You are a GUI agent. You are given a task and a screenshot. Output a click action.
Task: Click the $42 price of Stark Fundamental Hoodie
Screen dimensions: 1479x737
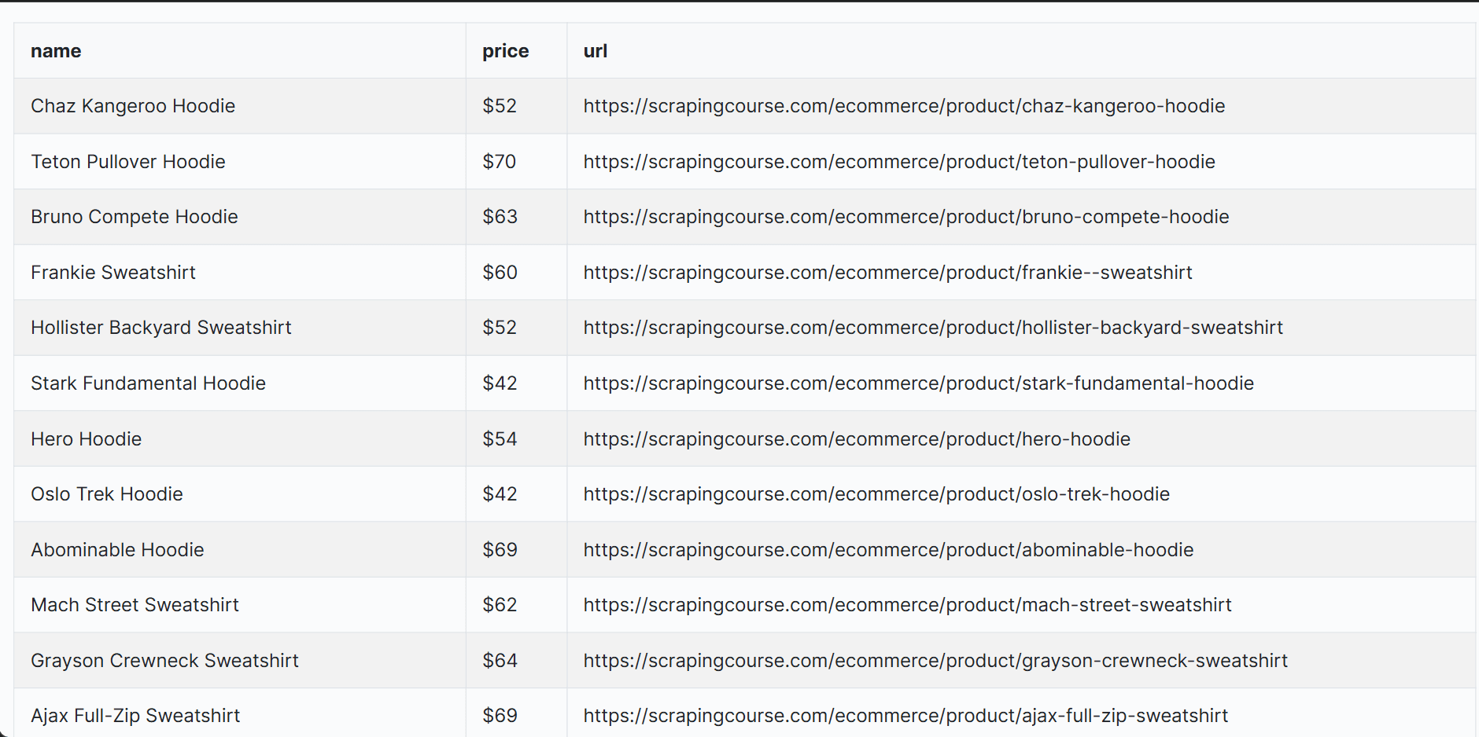(x=500, y=383)
